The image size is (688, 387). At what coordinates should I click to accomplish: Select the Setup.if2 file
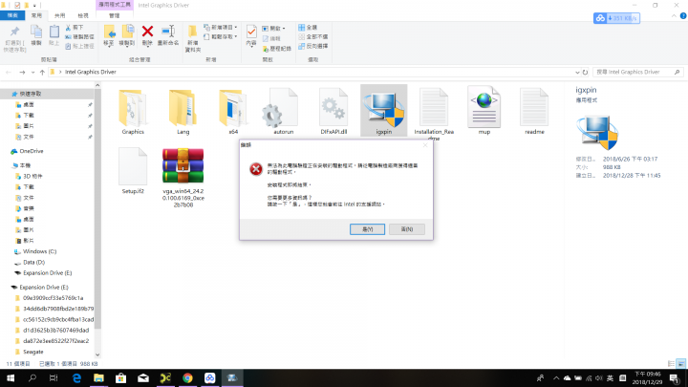pyautogui.click(x=133, y=171)
